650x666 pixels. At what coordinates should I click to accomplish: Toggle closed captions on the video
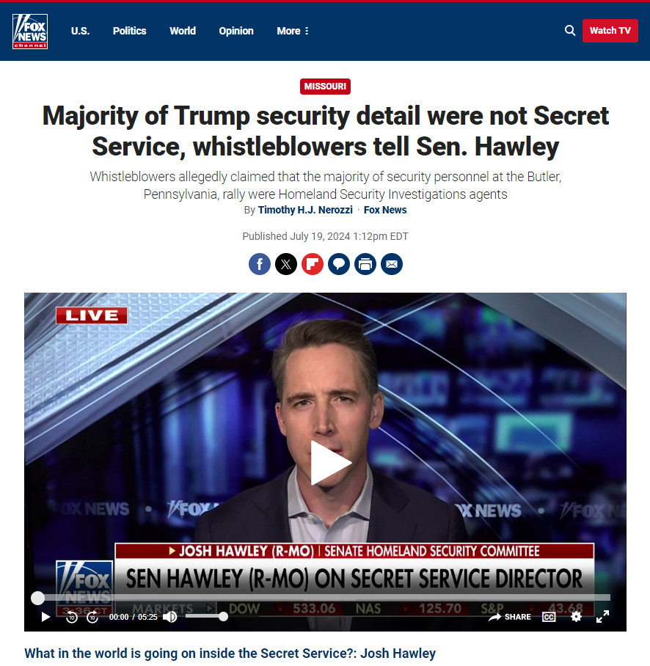[549, 617]
